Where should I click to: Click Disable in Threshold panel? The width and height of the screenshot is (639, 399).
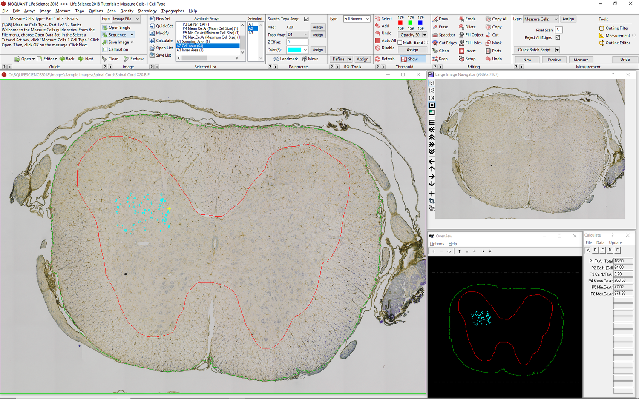pos(385,48)
